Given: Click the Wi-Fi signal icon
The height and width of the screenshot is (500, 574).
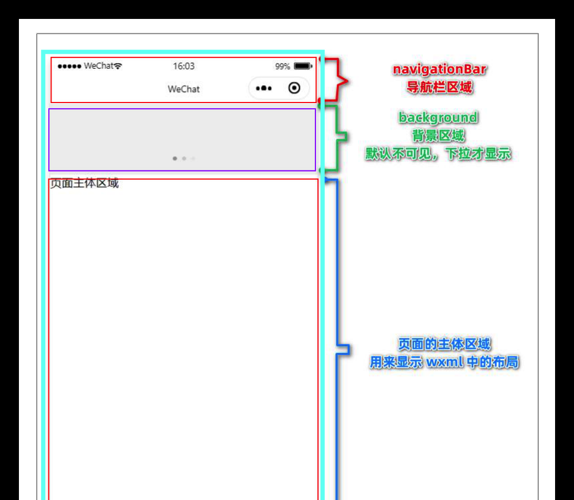Looking at the screenshot, I should [118, 66].
